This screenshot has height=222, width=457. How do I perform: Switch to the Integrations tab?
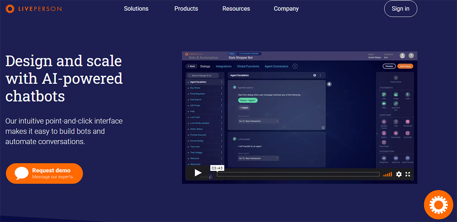[223, 66]
